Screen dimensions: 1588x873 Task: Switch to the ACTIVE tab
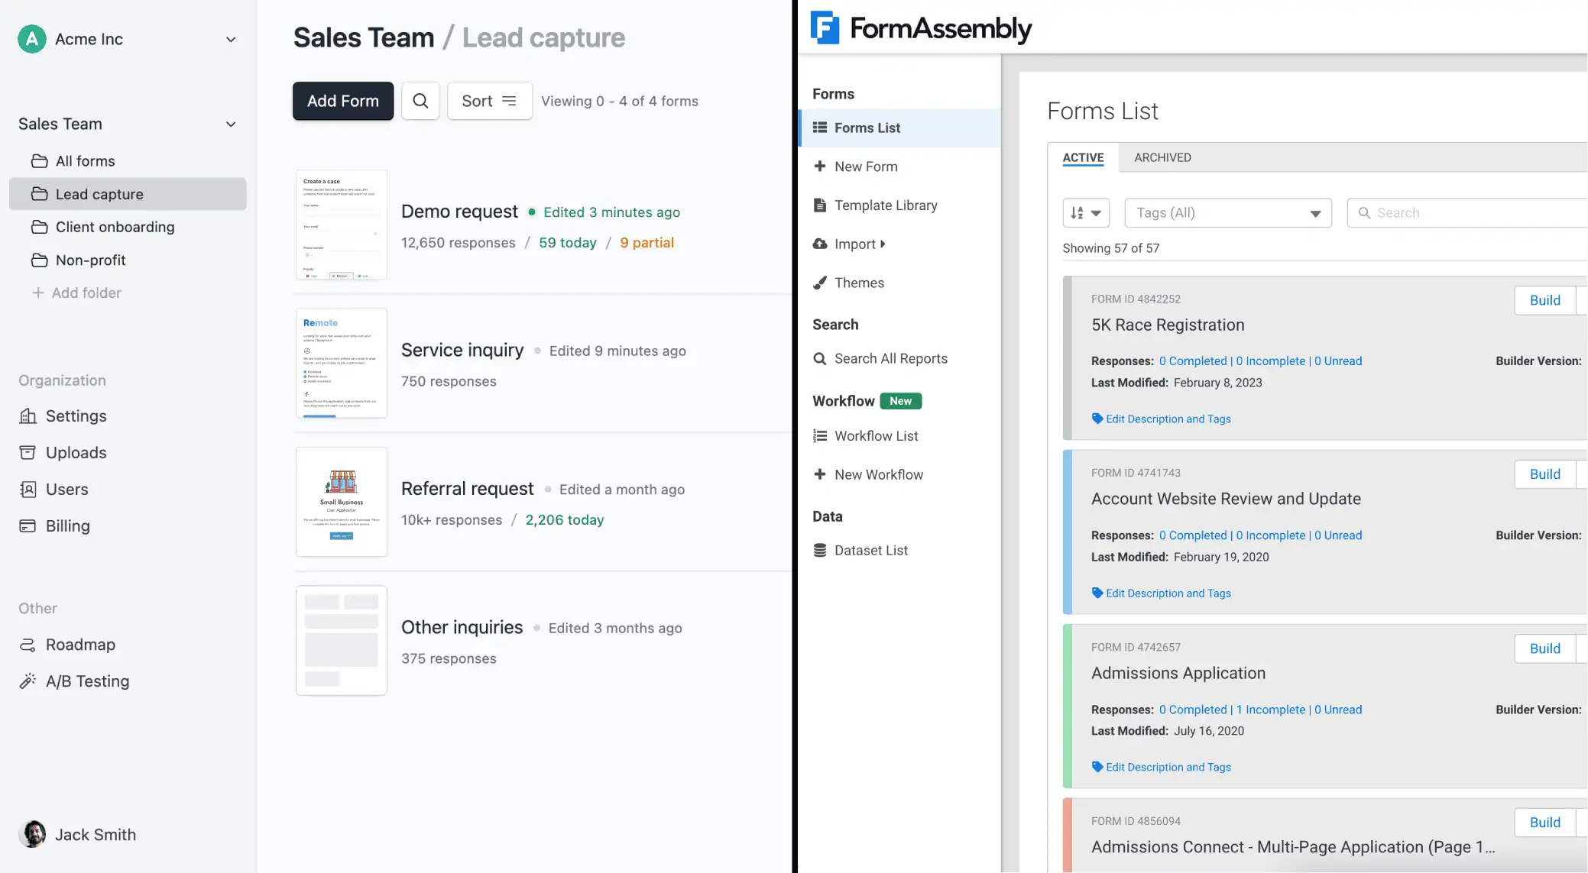(x=1083, y=157)
